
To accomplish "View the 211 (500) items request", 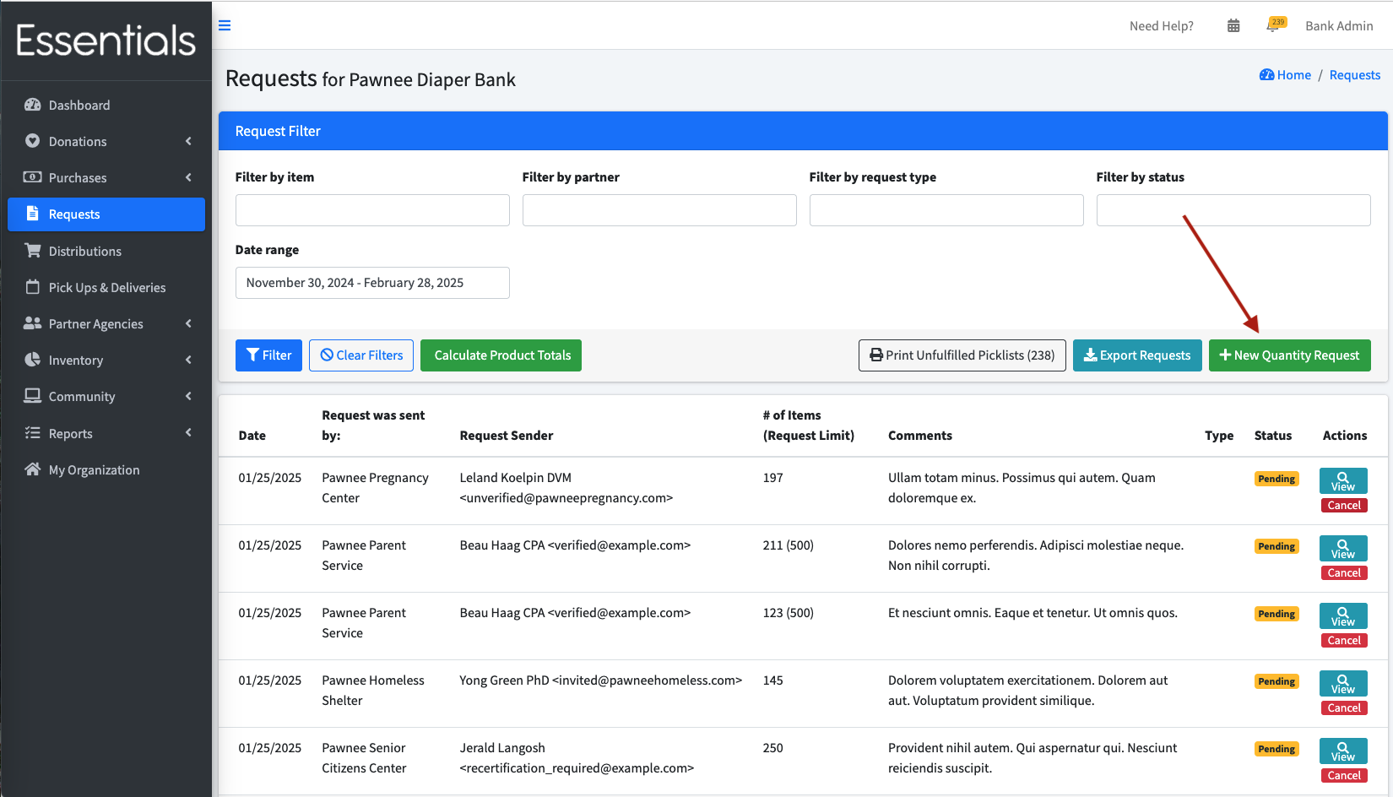I will tap(1343, 549).
